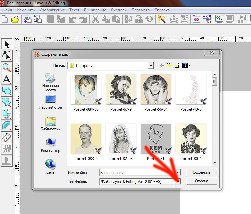Viewport: 251px width, 214px height.
Task: Select the heart and star shape tool
Action: click(x=6, y=102)
